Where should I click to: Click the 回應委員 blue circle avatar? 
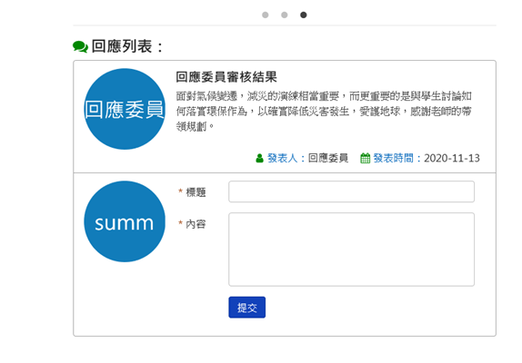coord(125,109)
